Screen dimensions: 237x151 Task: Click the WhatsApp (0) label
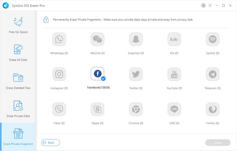click(x=59, y=53)
